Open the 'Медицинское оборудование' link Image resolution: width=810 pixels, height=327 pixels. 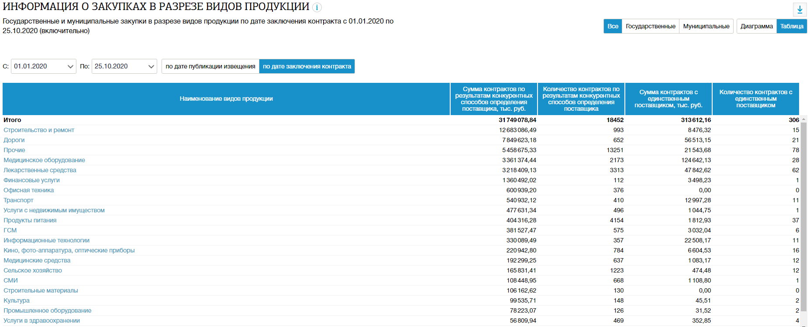coord(44,160)
